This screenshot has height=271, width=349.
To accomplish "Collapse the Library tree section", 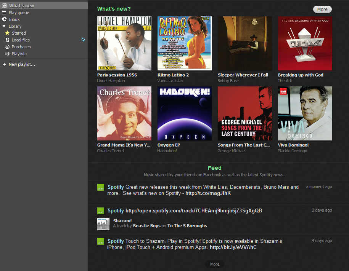I will click(x=4, y=26).
